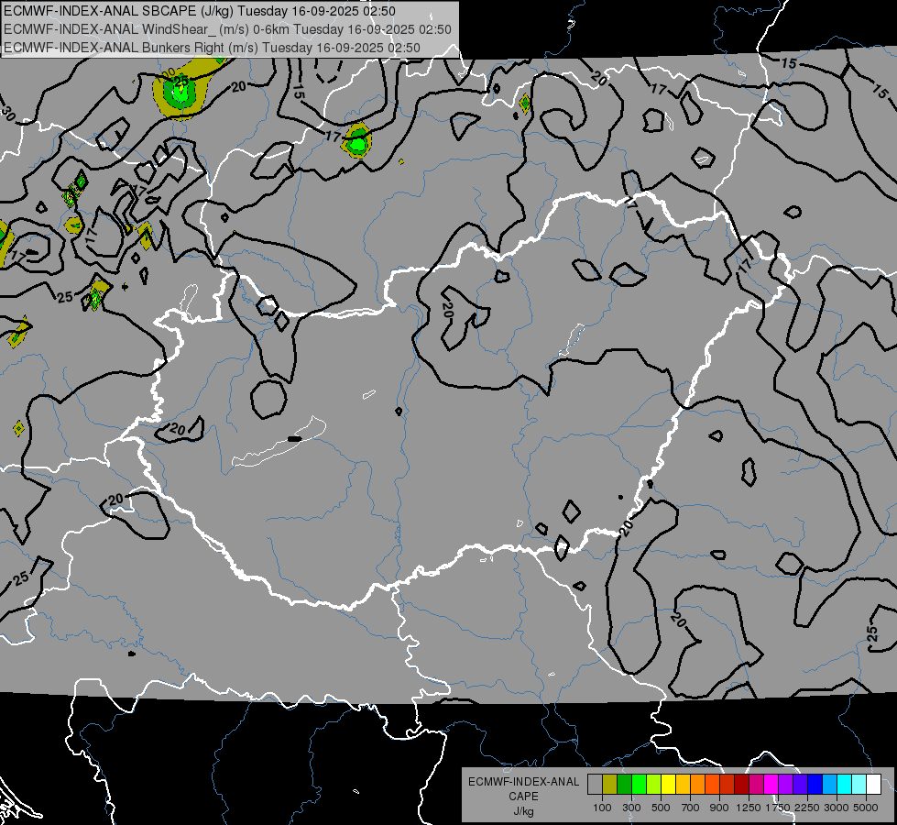Viewport: 897px width, 825px height.
Task: Select the gray swatch in CAPE legend
Action: click(595, 785)
